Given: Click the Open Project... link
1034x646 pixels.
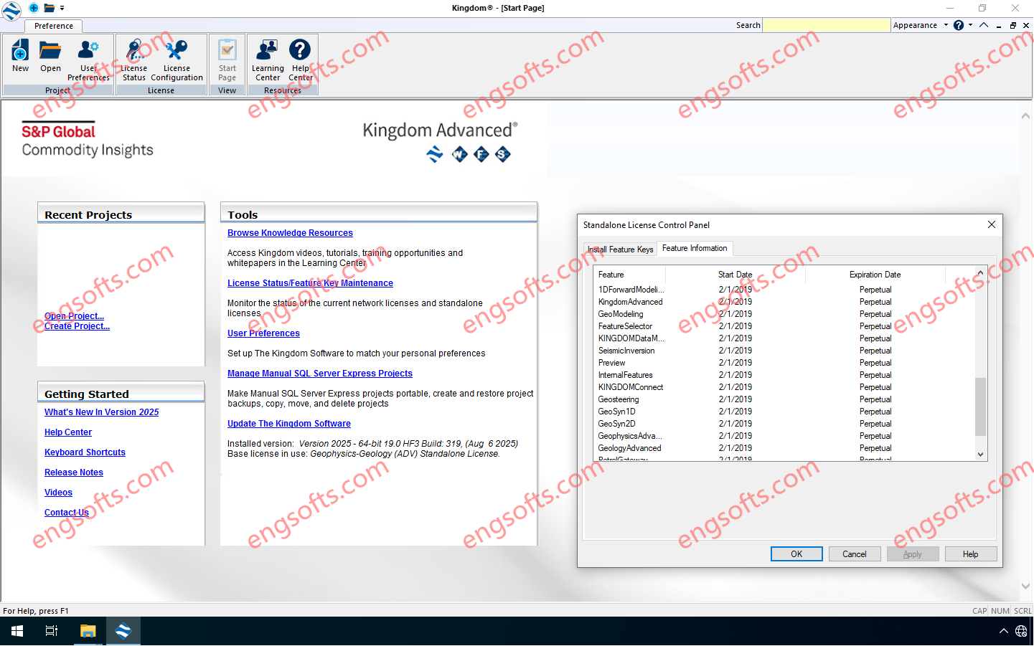Looking at the screenshot, I should 74,316.
